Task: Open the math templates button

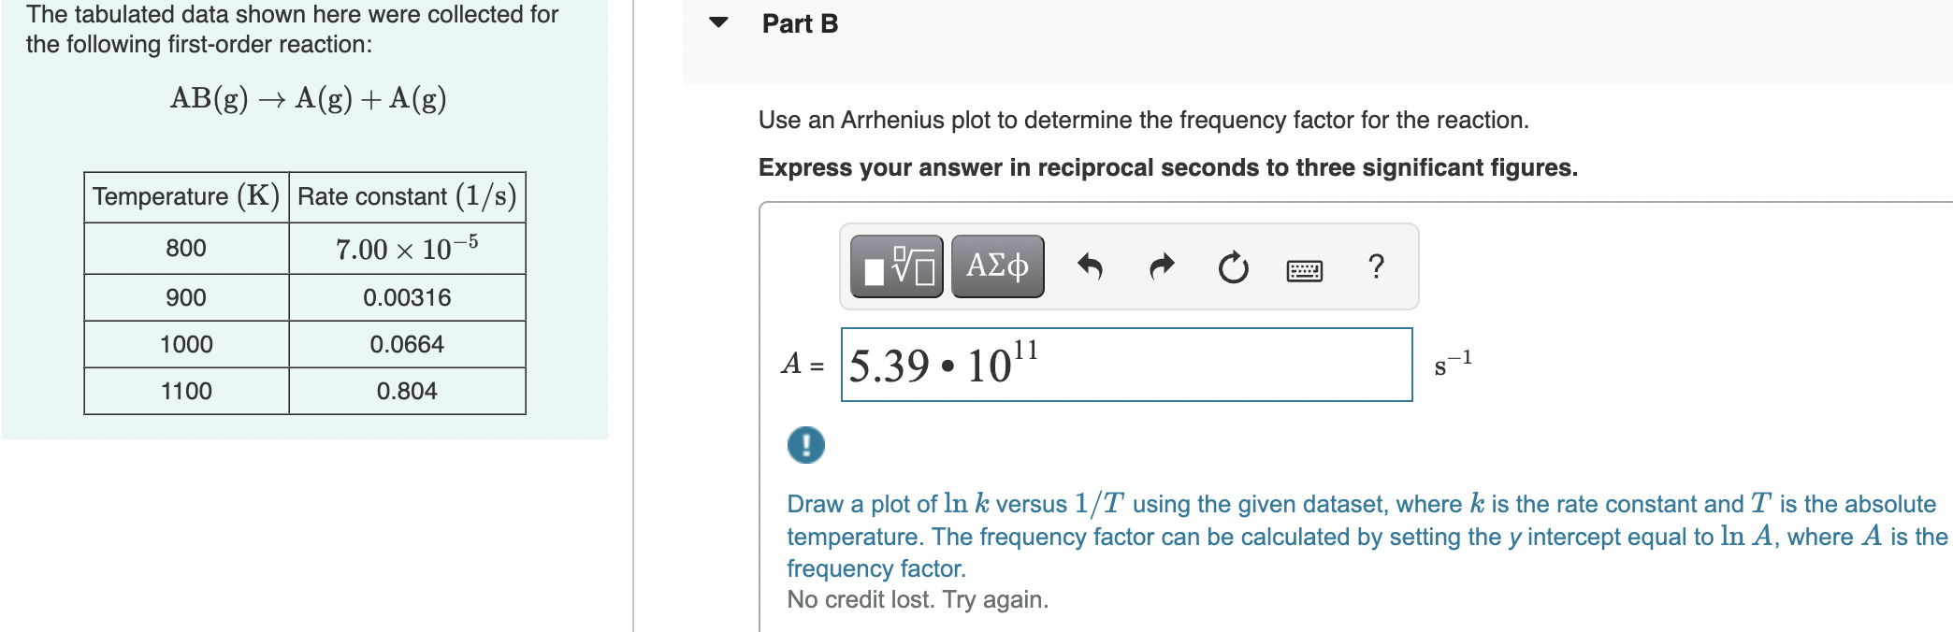Action: 897,266
